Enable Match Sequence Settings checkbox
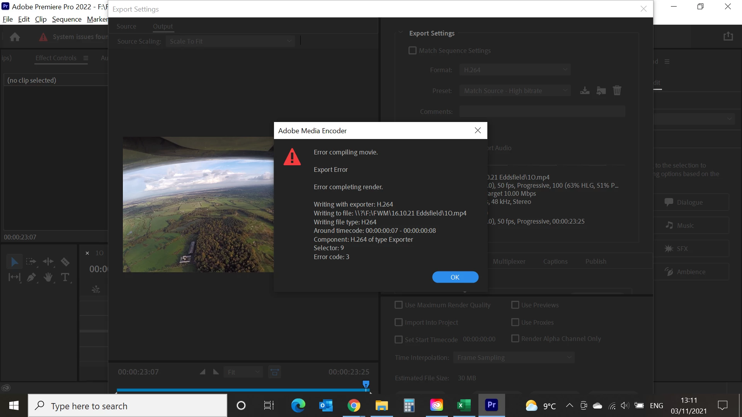Image resolution: width=742 pixels, height=417 pixels. 412,51
